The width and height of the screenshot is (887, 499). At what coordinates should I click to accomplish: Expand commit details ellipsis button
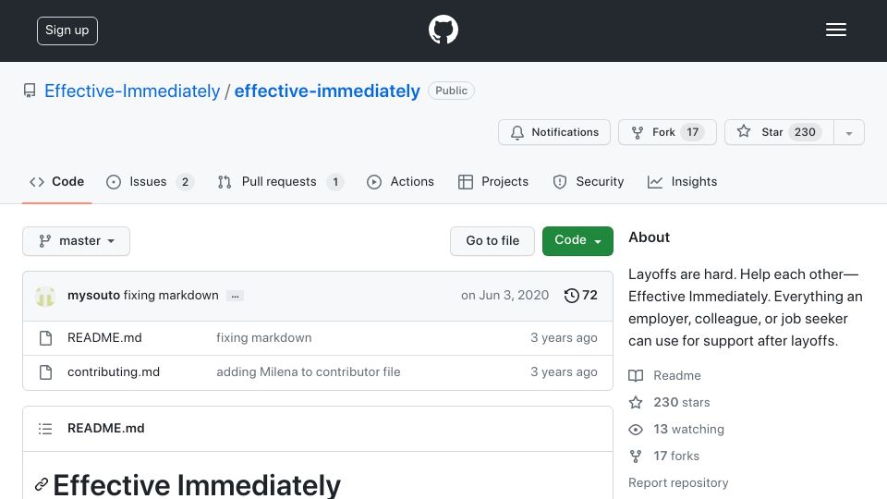click(x=235, y=296)
